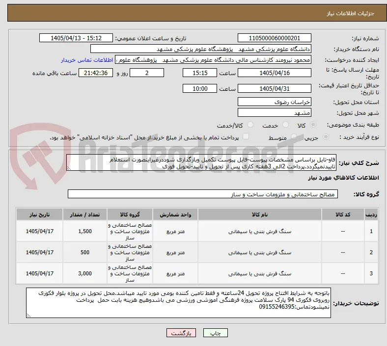The width and height of the screenshot is (387, 346).
Task: Select the متوسط purchase type radio
Action: [x=294, y=137]
